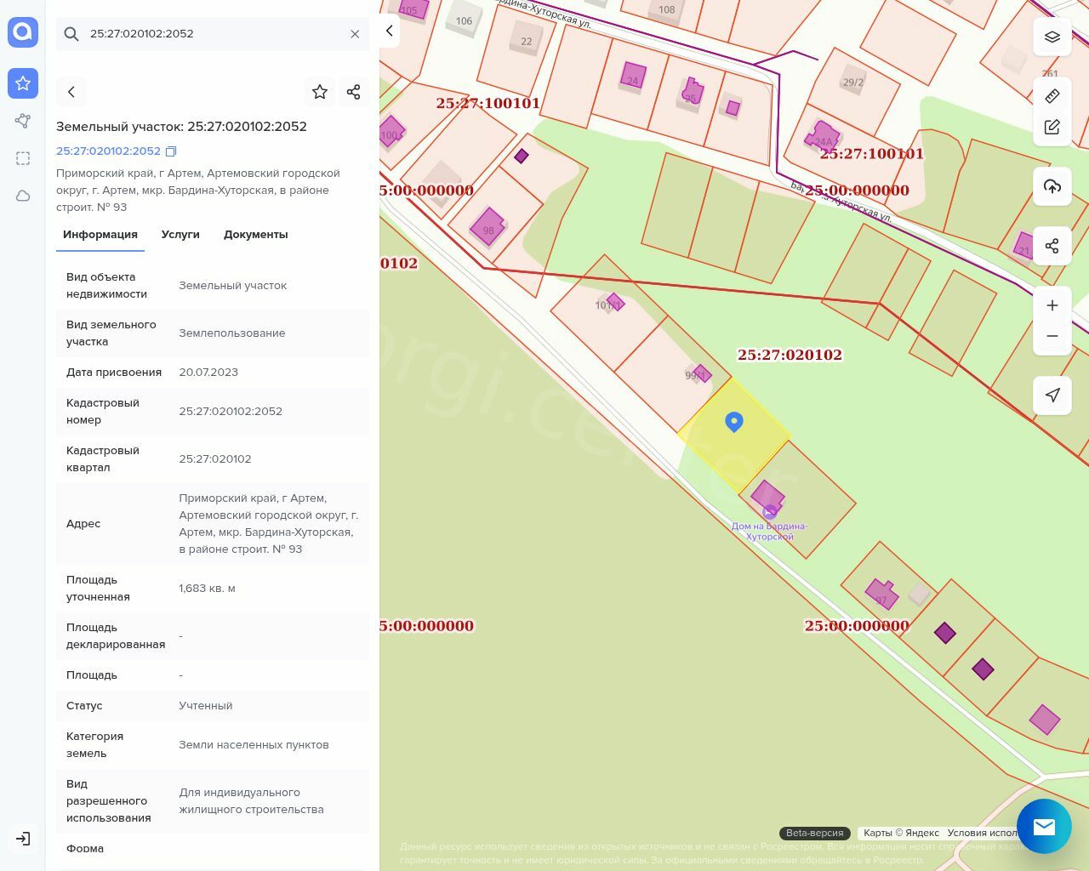Image resolution: width=1089 pixels, height=871 pixels.
Task: Open the cloud icon in sidebar
Action: (23, 196)
